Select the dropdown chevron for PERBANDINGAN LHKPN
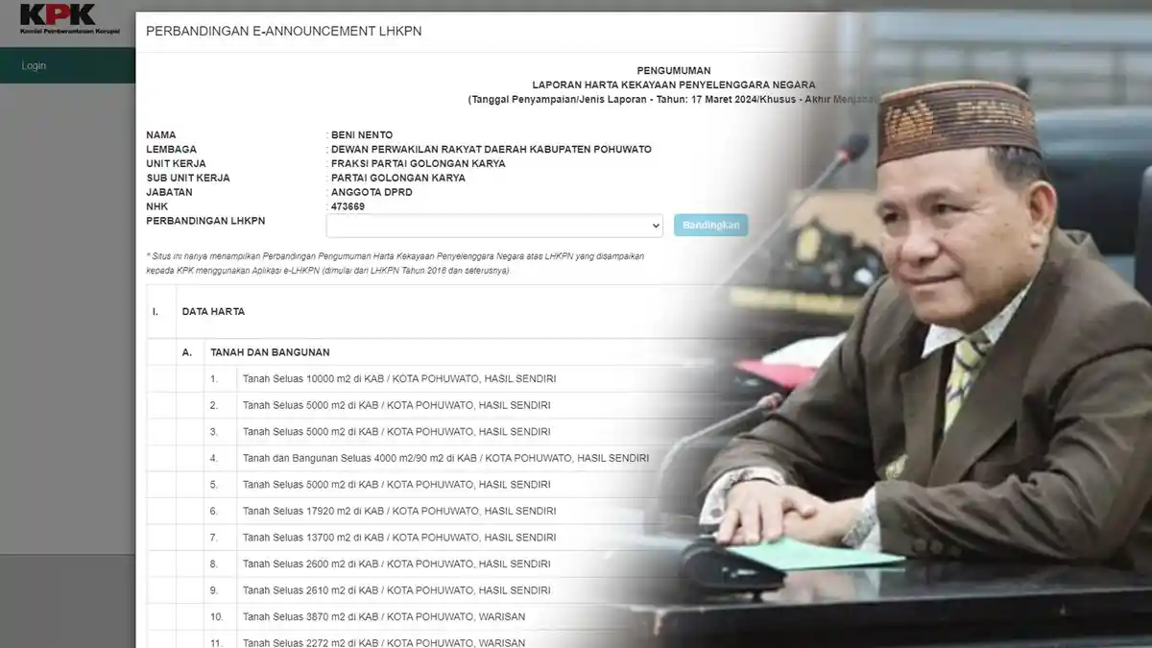 655,225
